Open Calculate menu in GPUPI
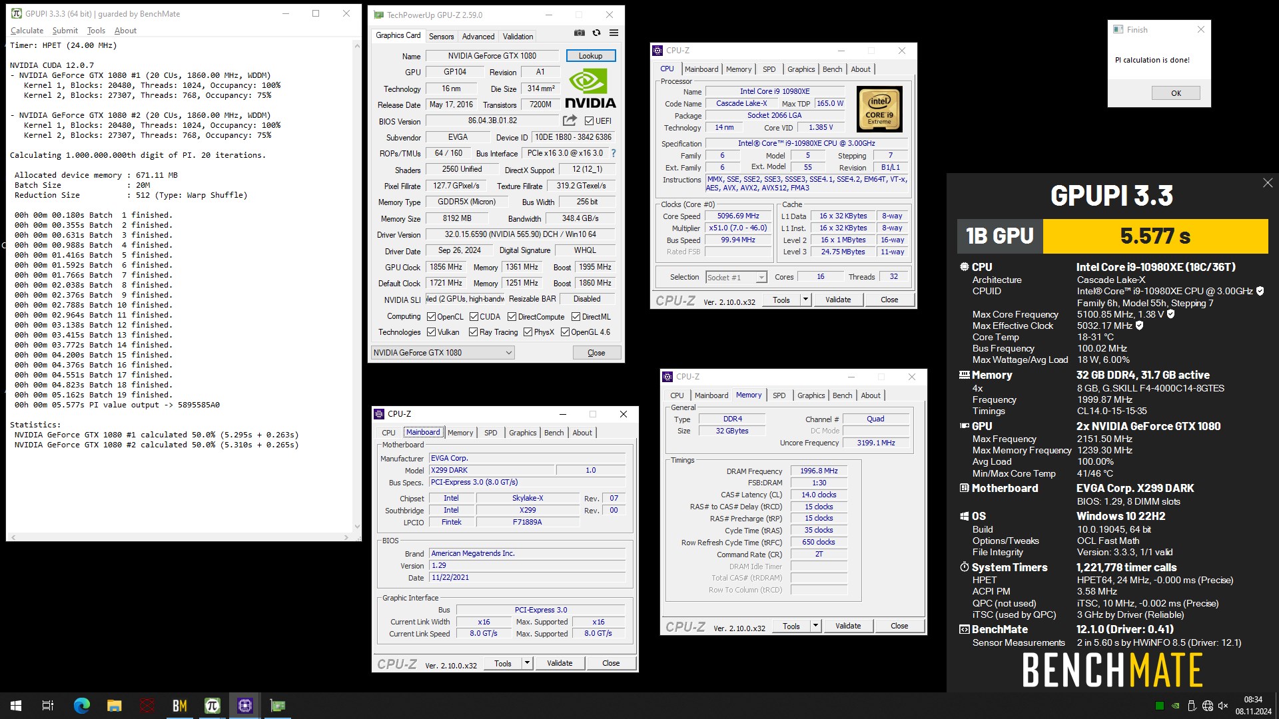The image size is (1279, 719). 27,31
